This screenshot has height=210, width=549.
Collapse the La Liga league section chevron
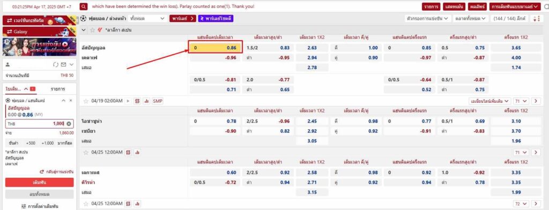tap(84, 30)
